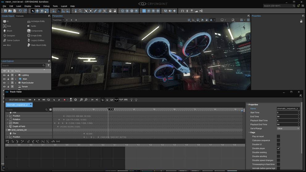
Task: Click the add track plus icon
Action: point(51,110)
